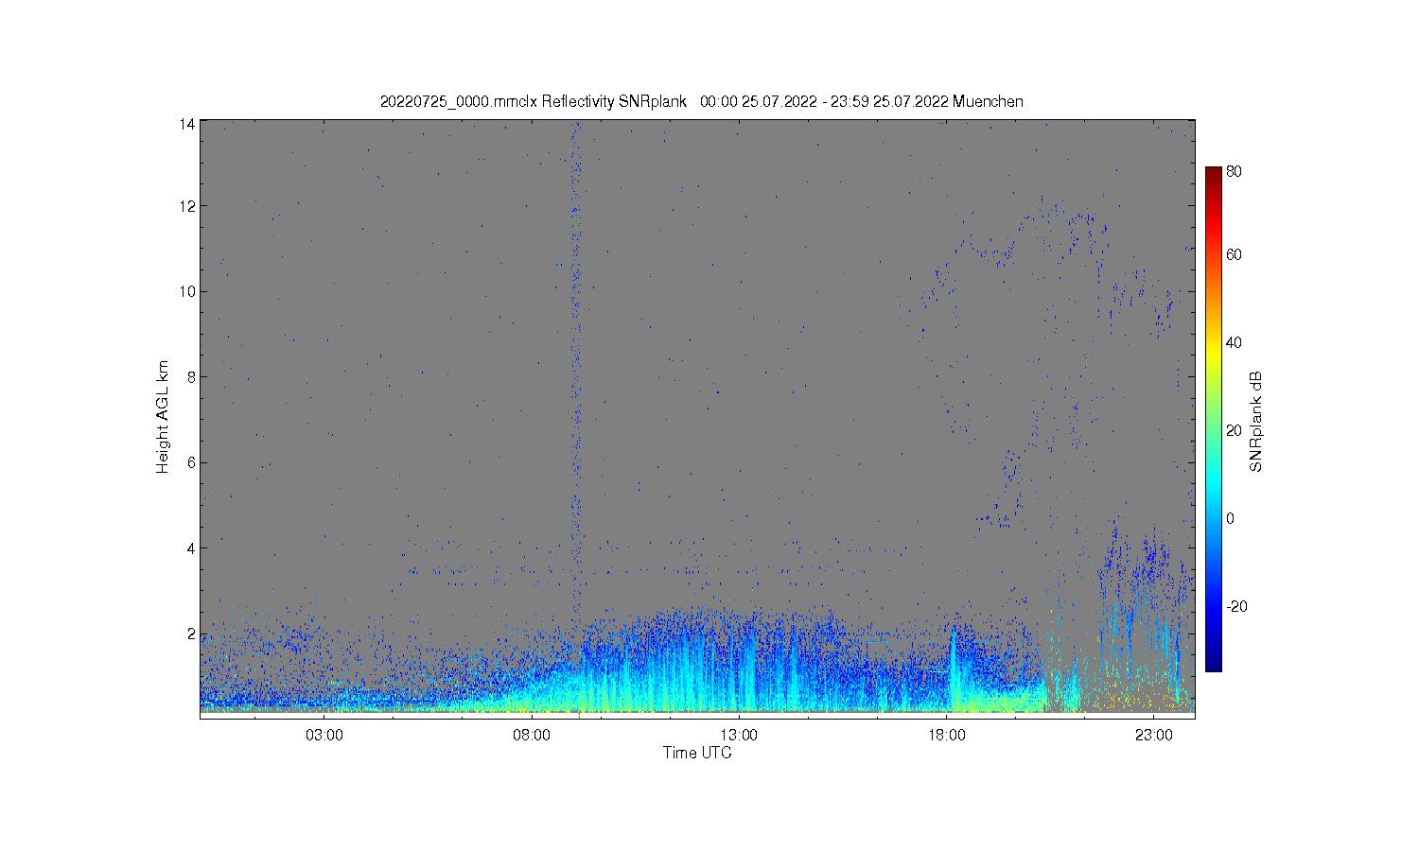1419x851 pixels.
Task: Click the 13:00 time tick label
Action: tap(739, 735)
